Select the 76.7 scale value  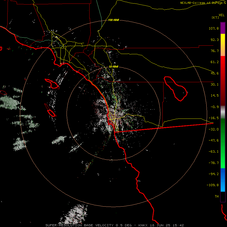tap(215, 51)
